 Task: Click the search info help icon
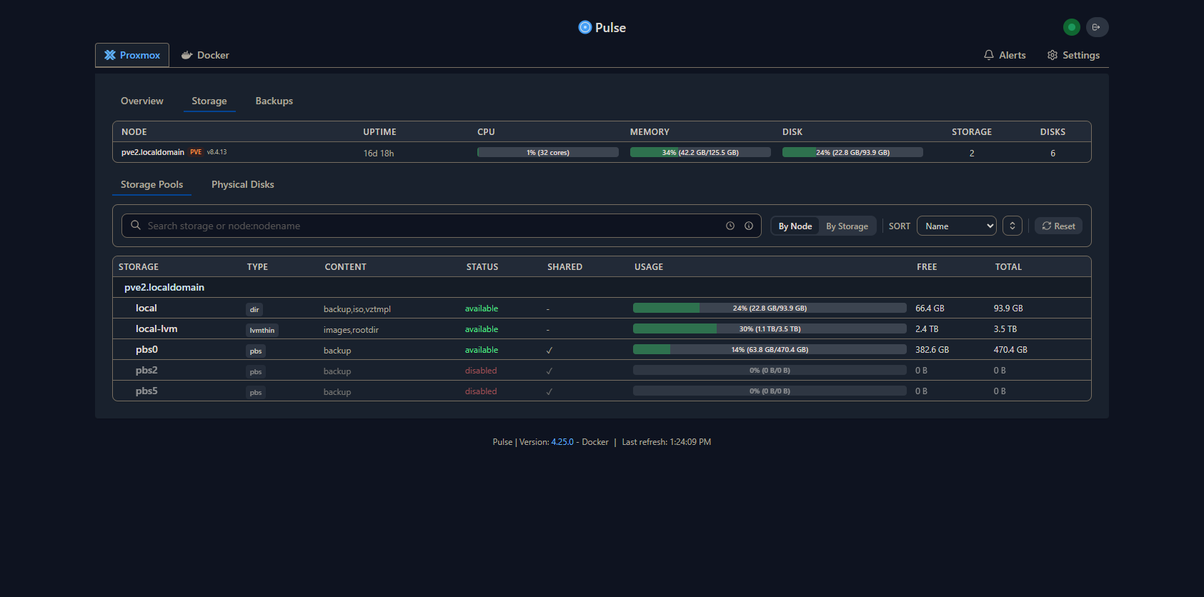749,226
